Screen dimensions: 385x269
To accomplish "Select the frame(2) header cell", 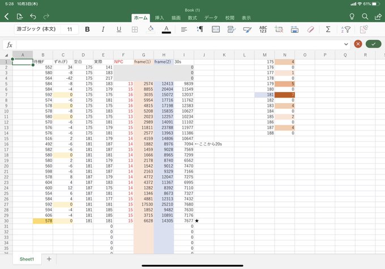I will [164, 62].
